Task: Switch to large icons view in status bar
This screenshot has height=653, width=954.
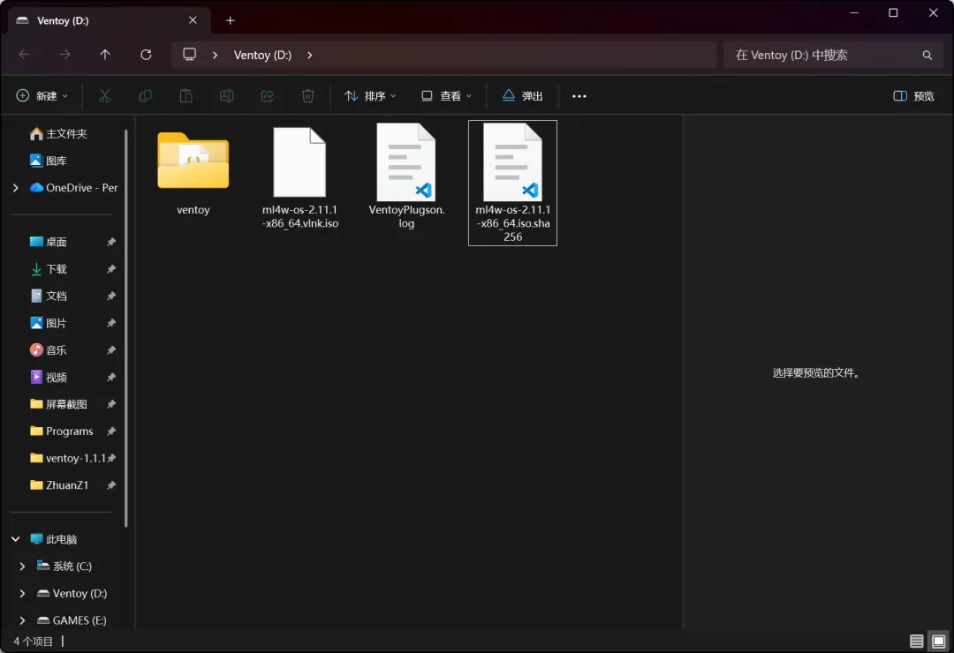Action: tap(939, 641)
